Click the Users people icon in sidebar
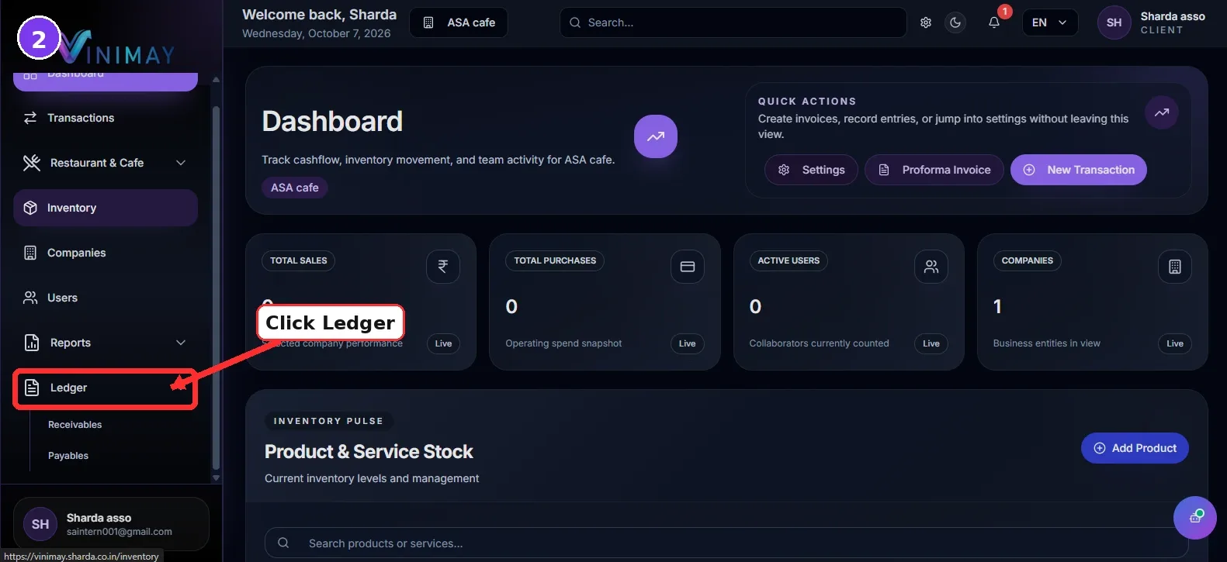Viewport: 1227px width, 562px height. (30, 298)
